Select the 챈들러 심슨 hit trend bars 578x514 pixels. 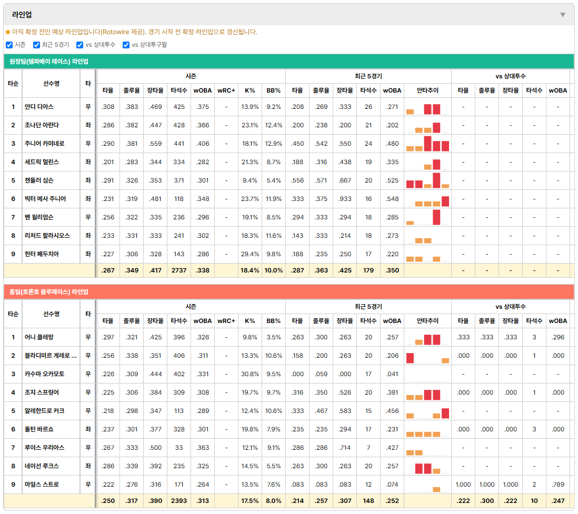coord(427,180)
